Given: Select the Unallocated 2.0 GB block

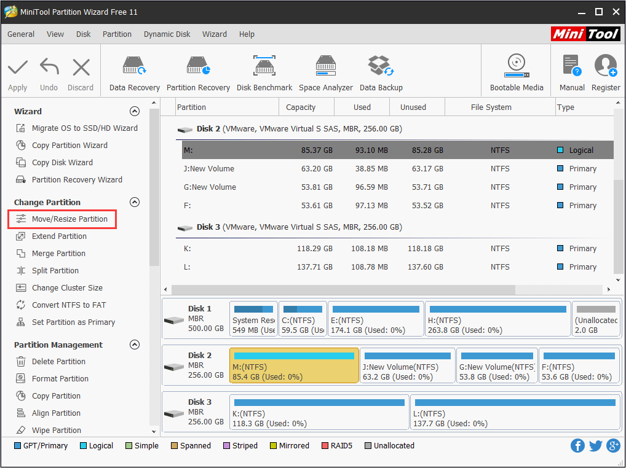Looking at the screenshot, I should click(596, 319).
